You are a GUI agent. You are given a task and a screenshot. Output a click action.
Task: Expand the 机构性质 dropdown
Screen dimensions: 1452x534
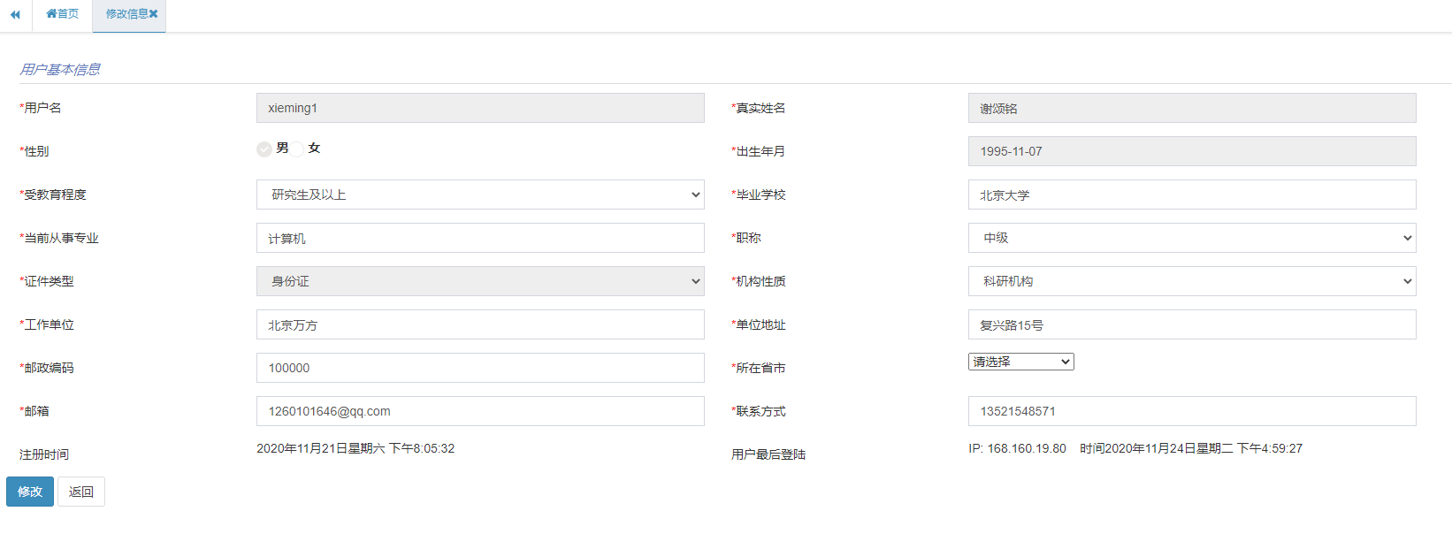1192,281
